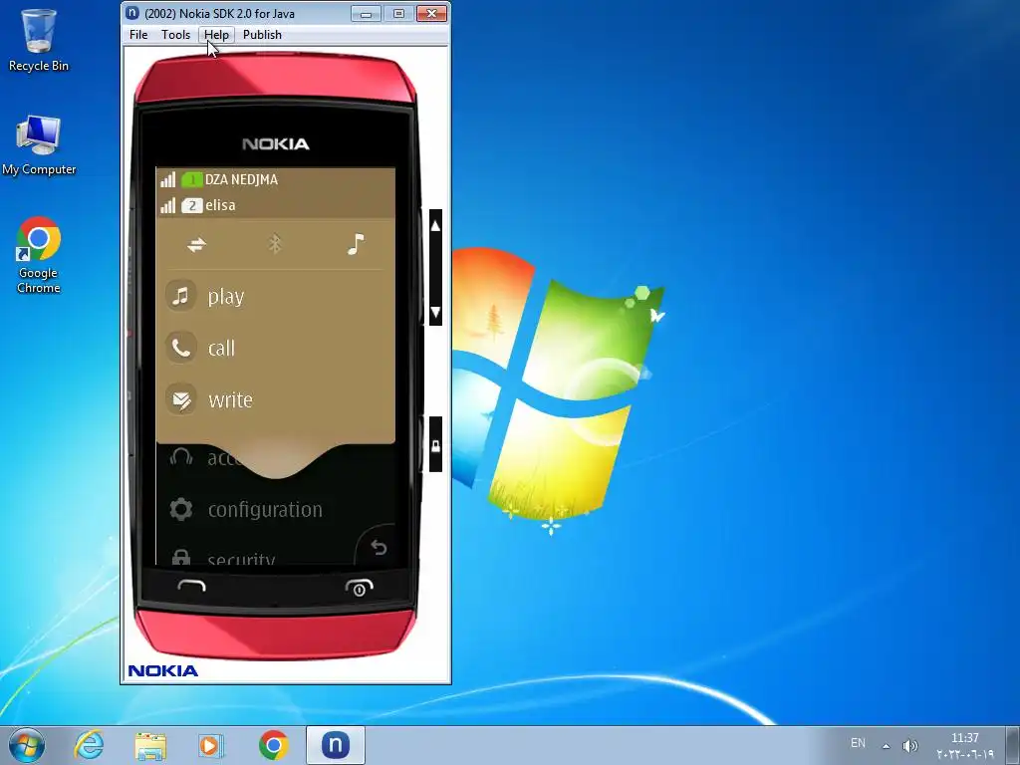Click the Show desktop strip
Screen dimensions: 1020x765
click(1012, 745)
